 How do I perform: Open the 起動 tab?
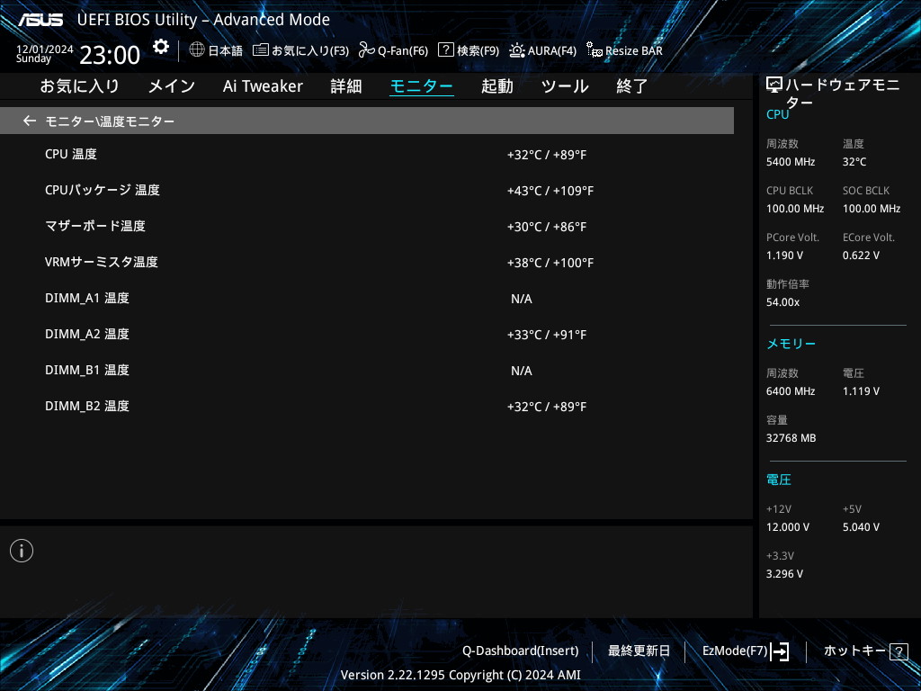pos(496,86)
